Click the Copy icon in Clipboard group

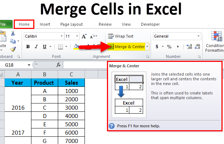point(13,41)
